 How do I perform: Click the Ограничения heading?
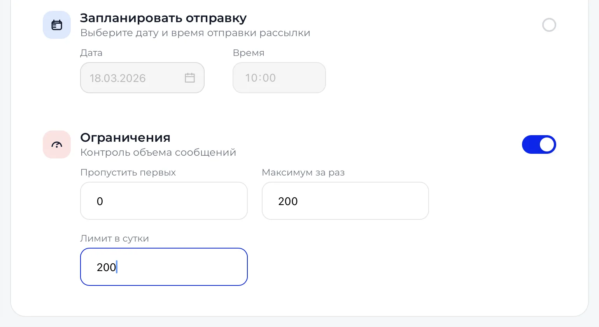coord(125,137)
